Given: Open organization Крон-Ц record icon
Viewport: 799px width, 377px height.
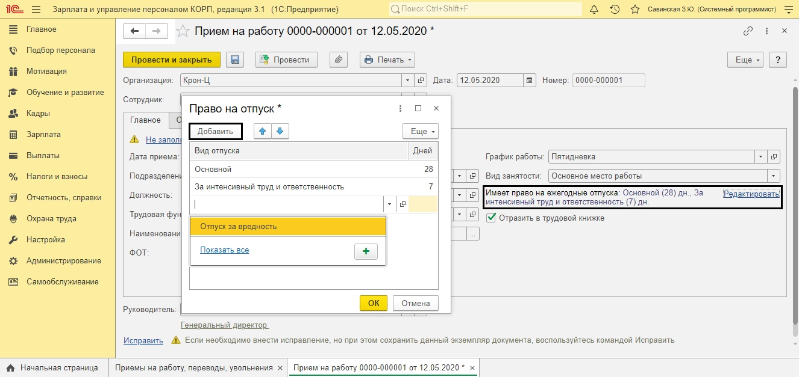Looking at the screenshot, I should 421,80.
